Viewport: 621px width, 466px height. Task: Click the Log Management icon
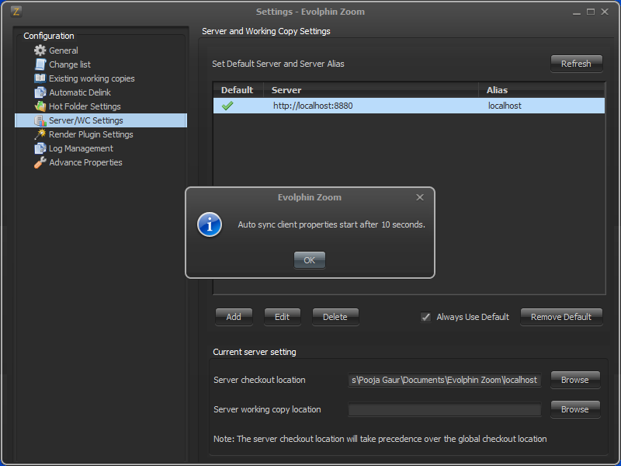(40, 148)
